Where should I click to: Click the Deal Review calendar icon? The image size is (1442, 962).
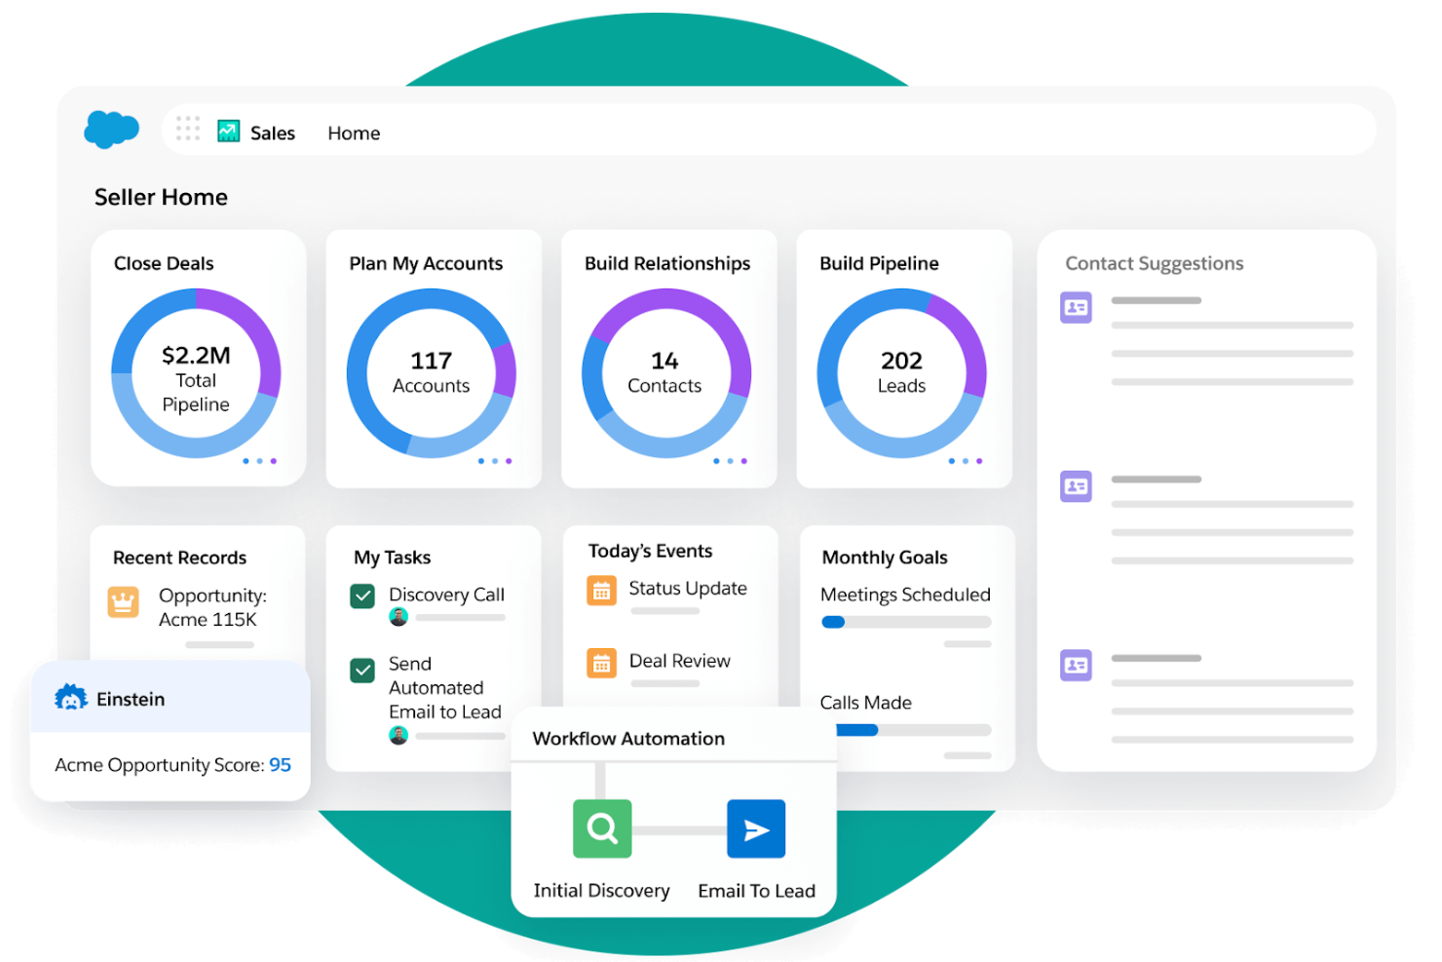(601, 662)
